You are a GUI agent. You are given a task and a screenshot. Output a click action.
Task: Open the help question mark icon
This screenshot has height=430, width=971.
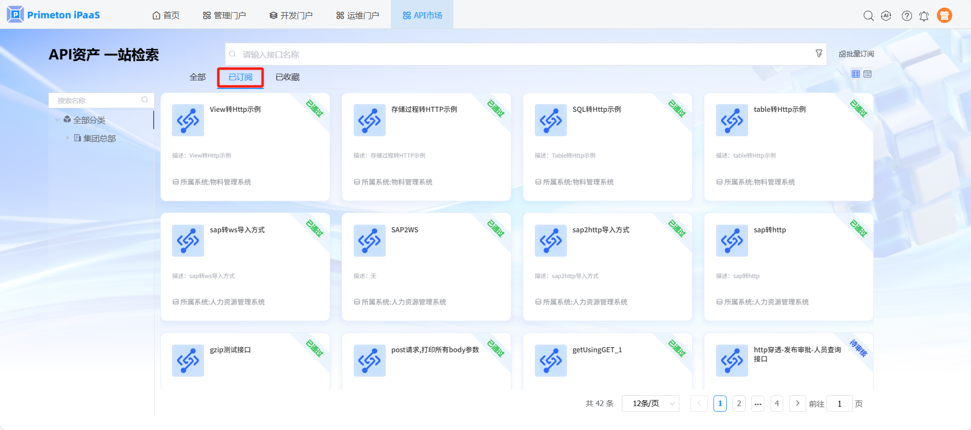coord(906,16)
